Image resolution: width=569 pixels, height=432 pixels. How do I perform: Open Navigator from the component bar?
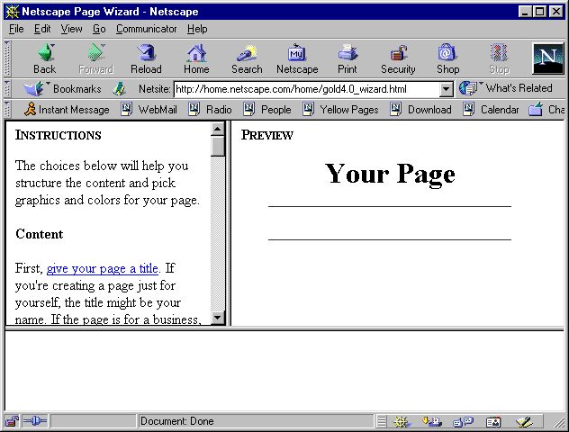click(x=402, y=421)
